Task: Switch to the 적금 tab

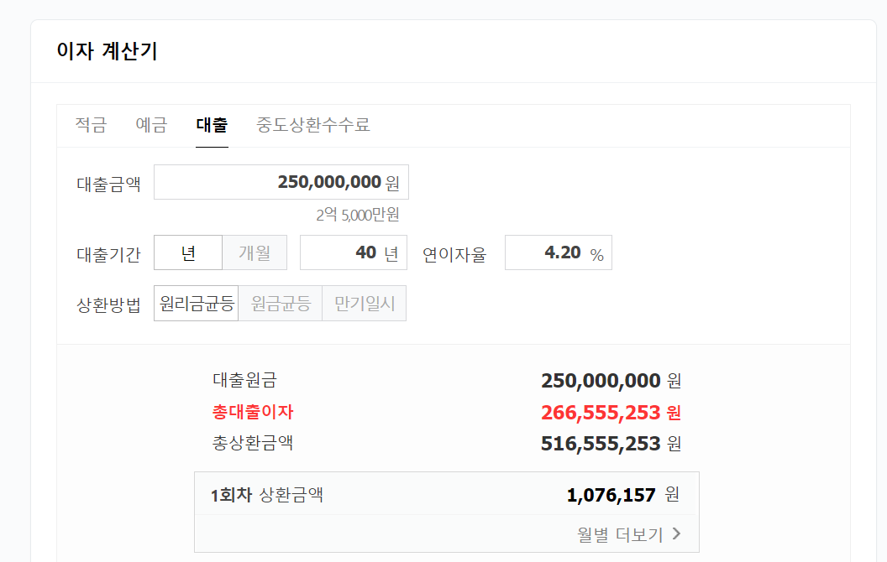Action: (90, 125)
